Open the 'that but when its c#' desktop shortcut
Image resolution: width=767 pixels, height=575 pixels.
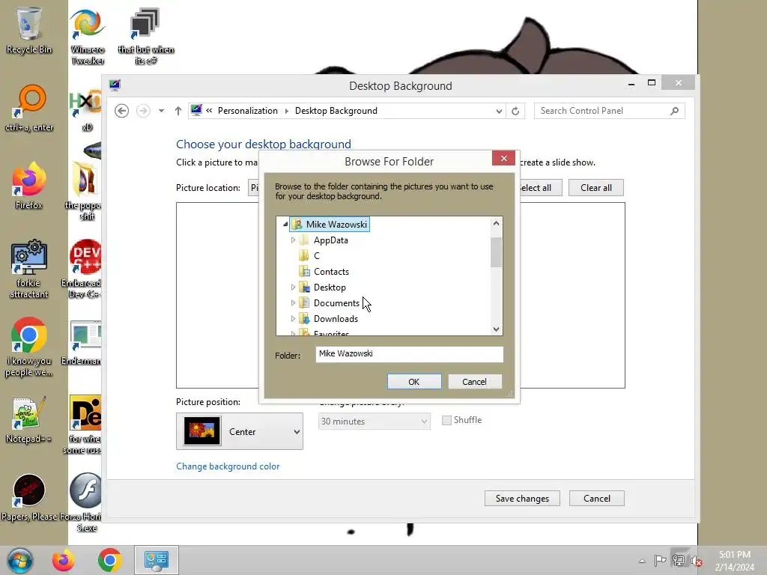pos(146,36)
